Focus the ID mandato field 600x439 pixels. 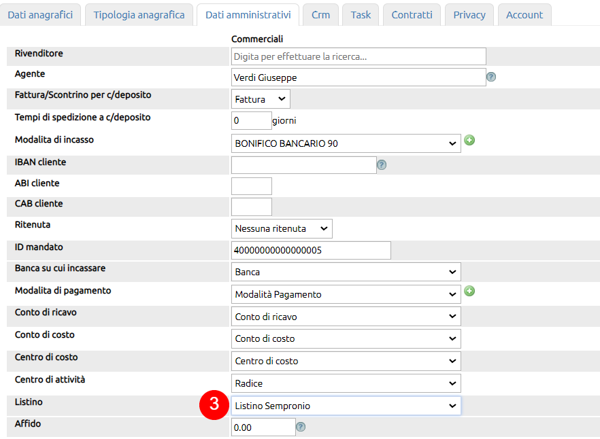click(x=311, y=250)
